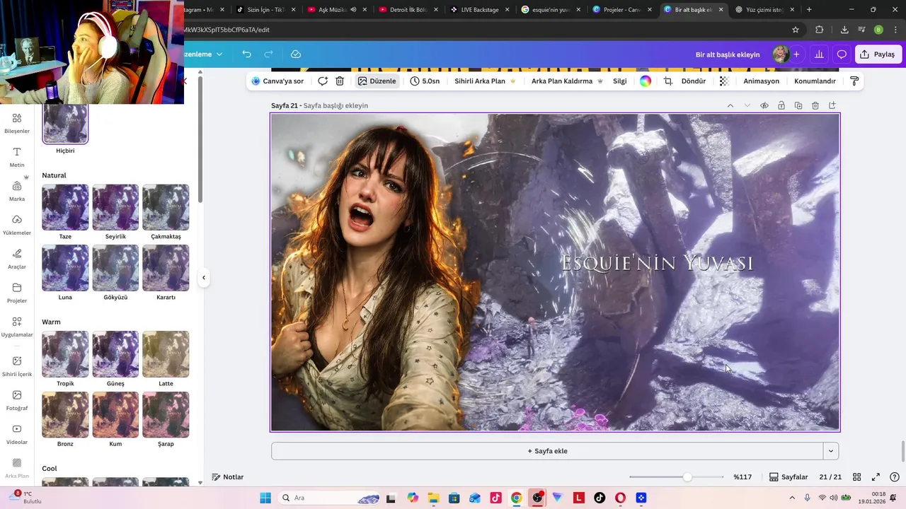Open the Projeler sidebar panel
This screenshot has width=906, height=509.
pyautogui.click(x=17, y=293)
